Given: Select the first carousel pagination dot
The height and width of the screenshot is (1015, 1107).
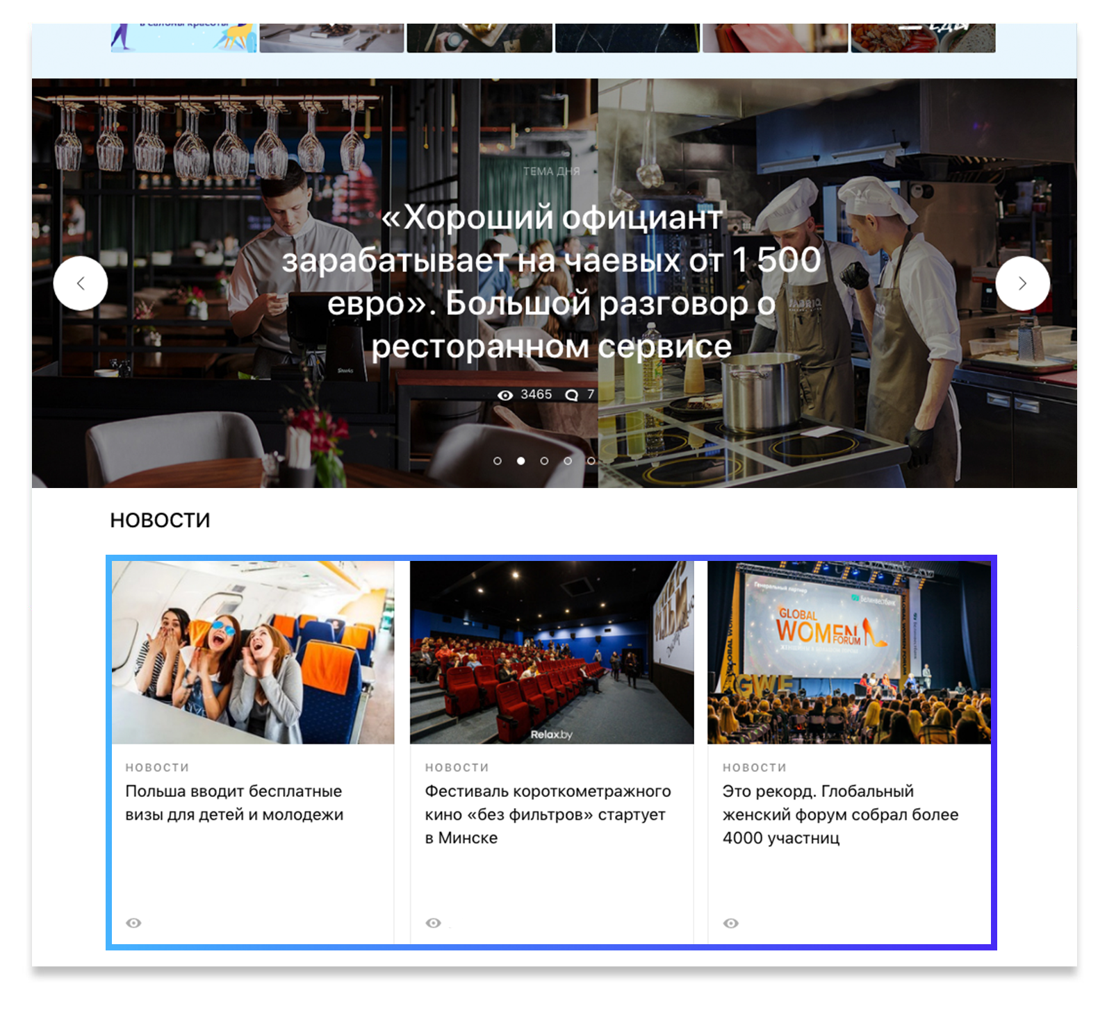Looking at the screenshot, I should tap(497, 461).
